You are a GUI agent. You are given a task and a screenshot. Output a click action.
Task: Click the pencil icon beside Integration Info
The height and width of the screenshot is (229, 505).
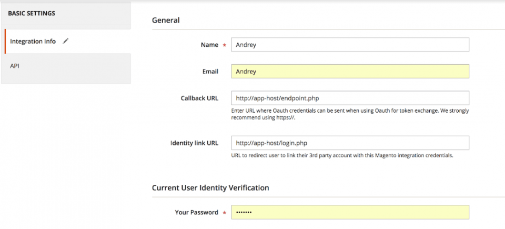(66, 41)
